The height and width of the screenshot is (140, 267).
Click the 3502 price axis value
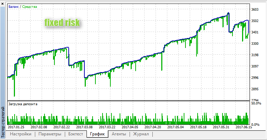[255, 21]
